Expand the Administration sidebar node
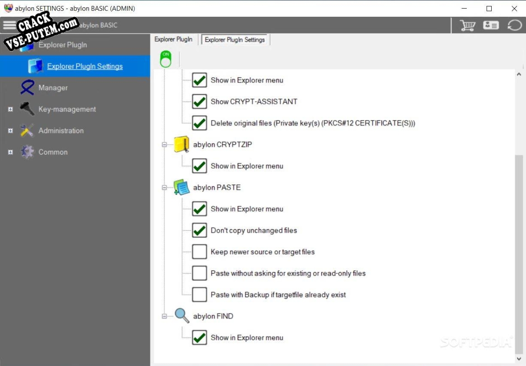Image resolution: width=526 pixels, height=366 pixels. click(10, 131)
